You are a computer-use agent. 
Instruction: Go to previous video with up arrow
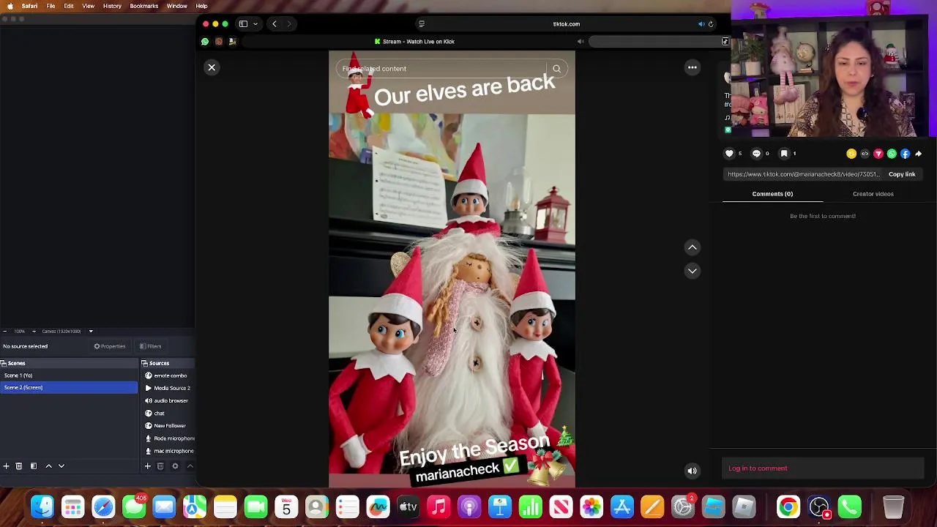[692, 247]
